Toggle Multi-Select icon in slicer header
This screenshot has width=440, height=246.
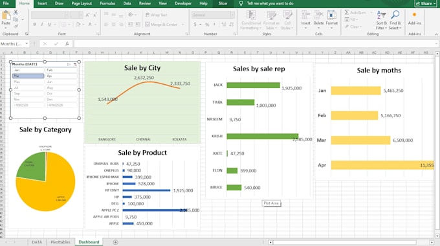(69, 64)
